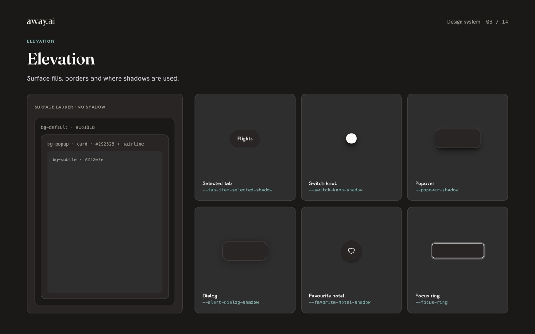
Task: Click the focused input with white ring
Action: 458,251
